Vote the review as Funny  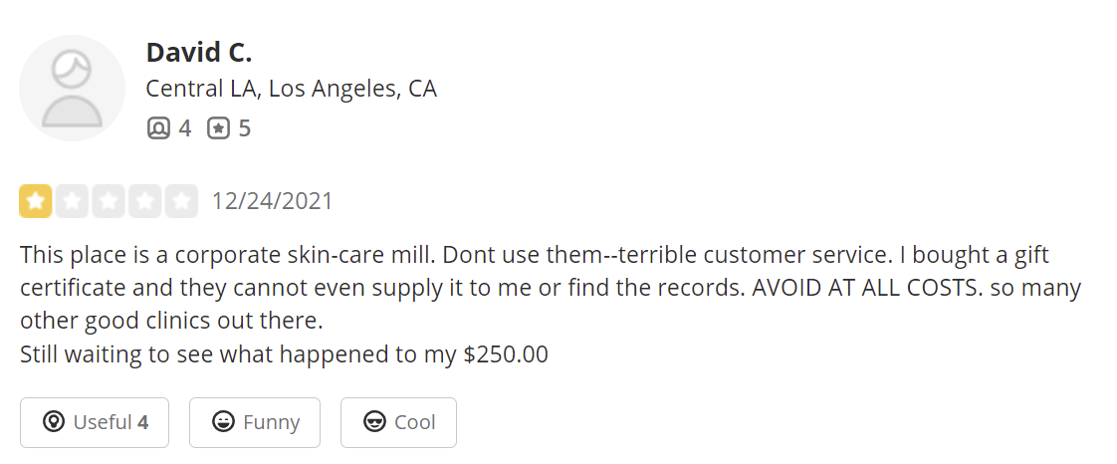coord(255,422)
